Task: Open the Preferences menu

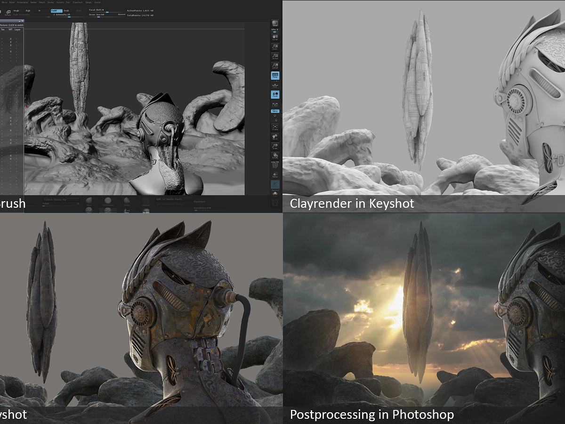Action: coord(23,2)
